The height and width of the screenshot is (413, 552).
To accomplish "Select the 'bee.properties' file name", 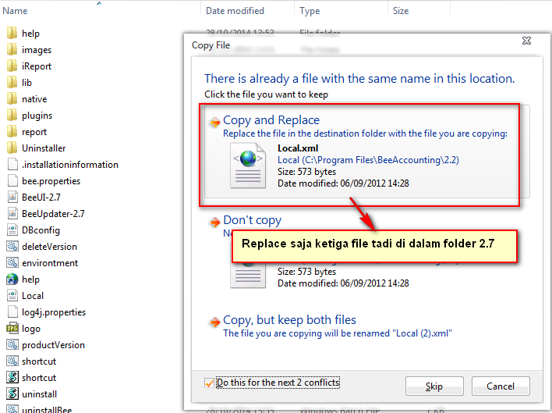I will click(x=51, y=181).
